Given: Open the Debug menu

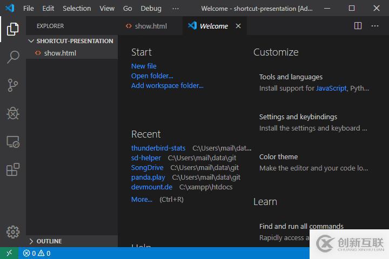Looking at the screenshot, I should click(151, 9).
